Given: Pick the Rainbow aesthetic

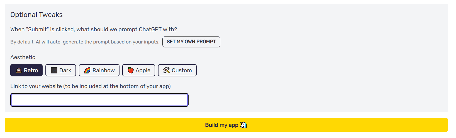Looking at the screenshot, I should 99,70.
